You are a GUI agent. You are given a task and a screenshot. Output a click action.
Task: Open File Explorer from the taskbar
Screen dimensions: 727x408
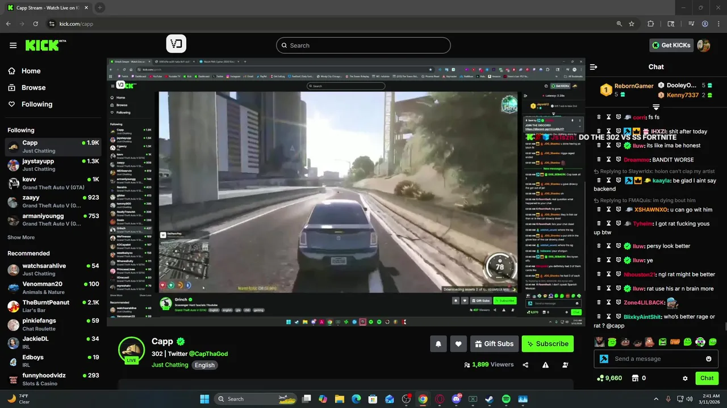pos(339,399)
